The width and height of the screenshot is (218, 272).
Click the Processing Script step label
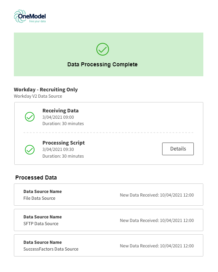63,143
